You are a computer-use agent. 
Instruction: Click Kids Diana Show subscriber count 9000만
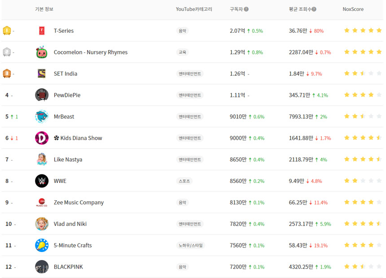coord(238,138)
